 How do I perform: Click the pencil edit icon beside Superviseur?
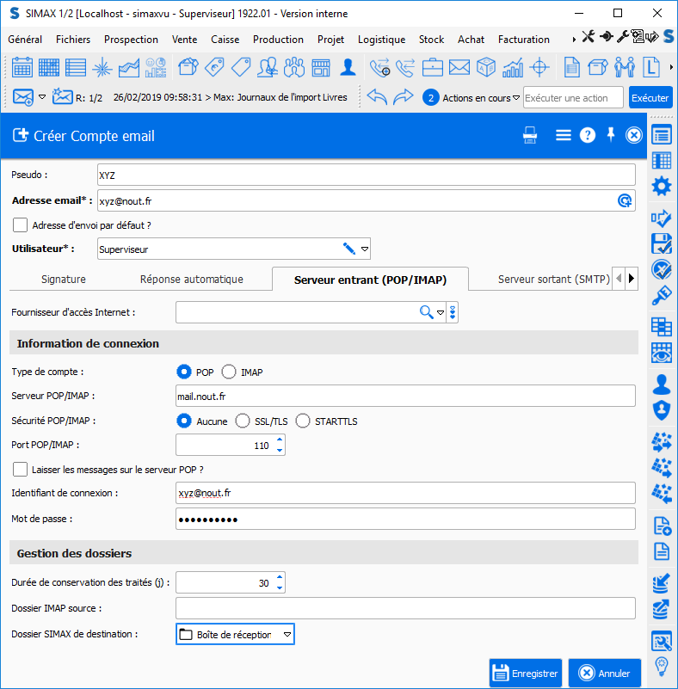[348, 249]
